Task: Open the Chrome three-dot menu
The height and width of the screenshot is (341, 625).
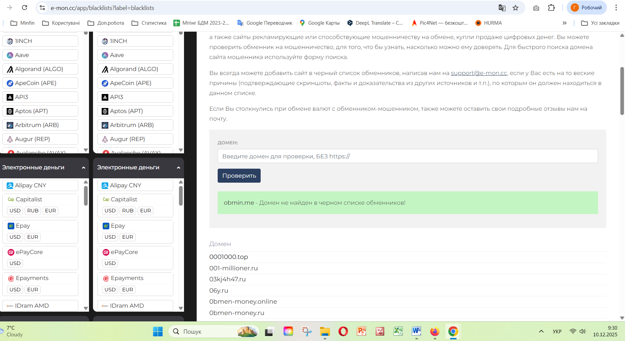Action: [x=616, y=8]
